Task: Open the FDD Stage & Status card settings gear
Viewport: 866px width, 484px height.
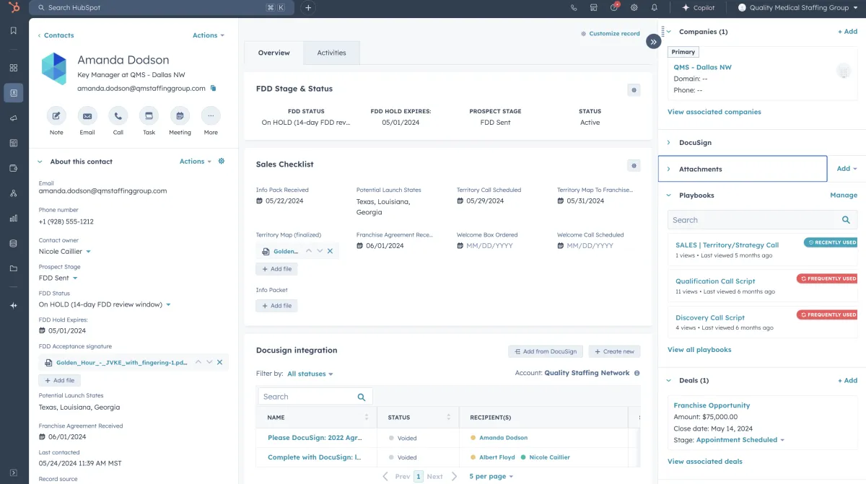Action: (634, 90)
